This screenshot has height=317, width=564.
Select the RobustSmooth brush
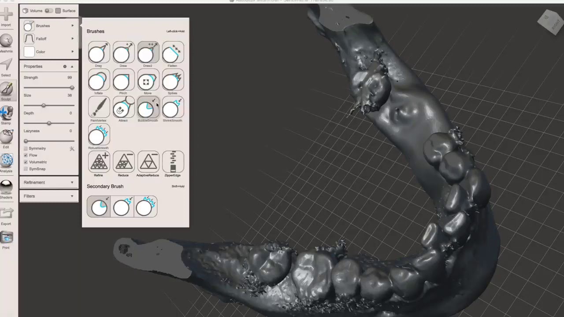[x=99, y=135]
